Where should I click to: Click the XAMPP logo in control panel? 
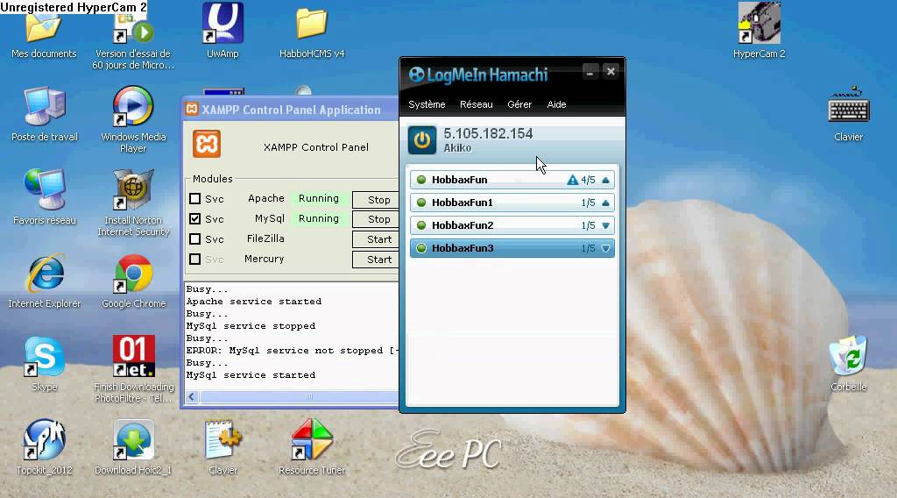207,144
